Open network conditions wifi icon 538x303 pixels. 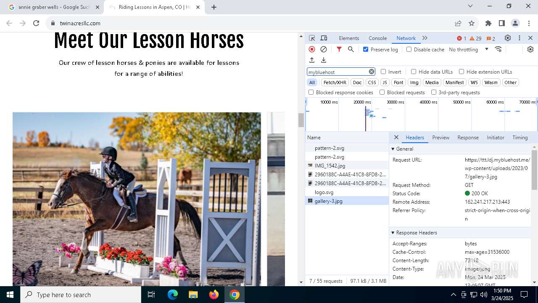(x=498, y=49)
